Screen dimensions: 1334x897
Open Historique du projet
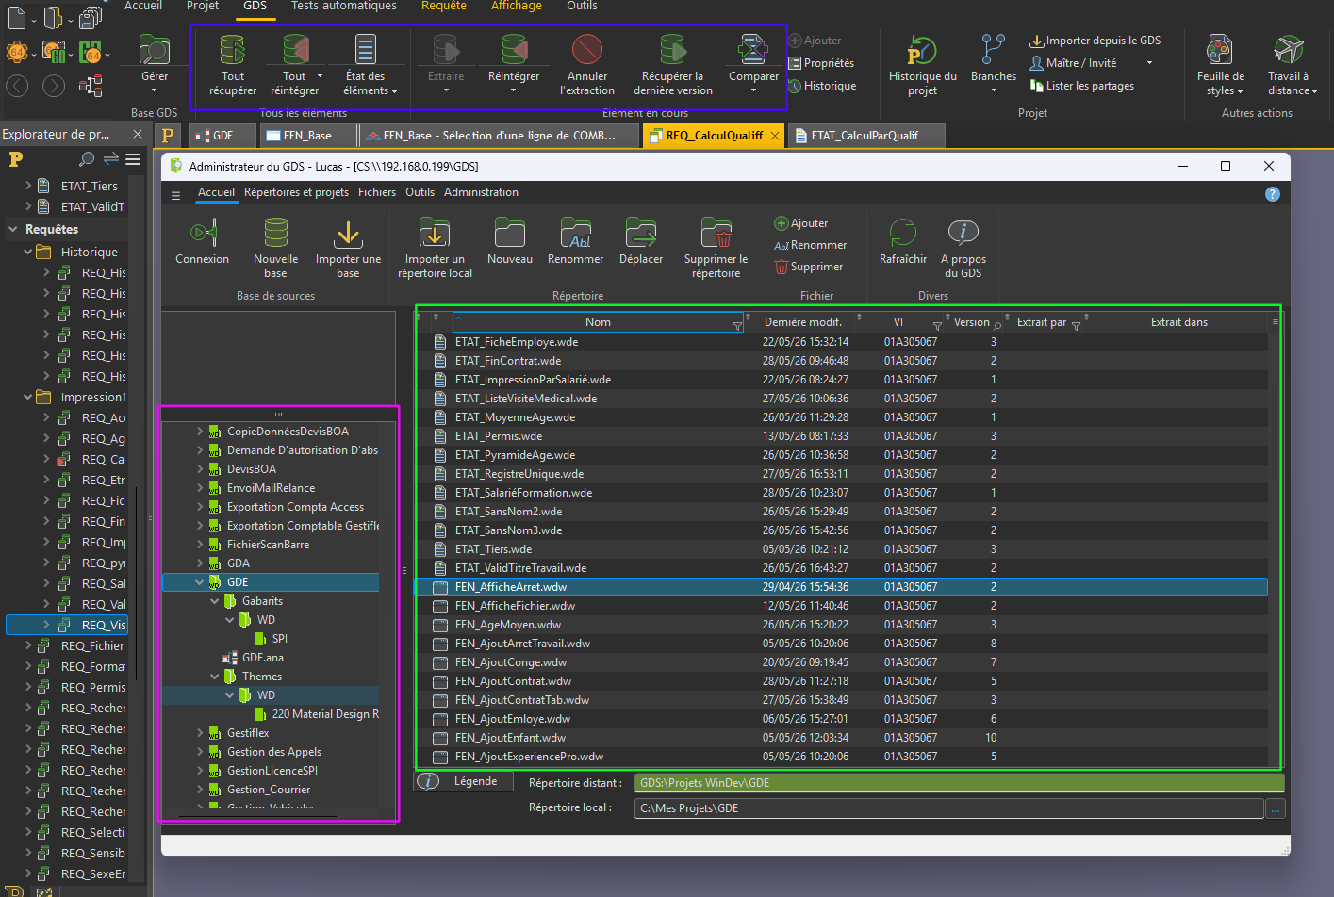(x=922, y=65)
